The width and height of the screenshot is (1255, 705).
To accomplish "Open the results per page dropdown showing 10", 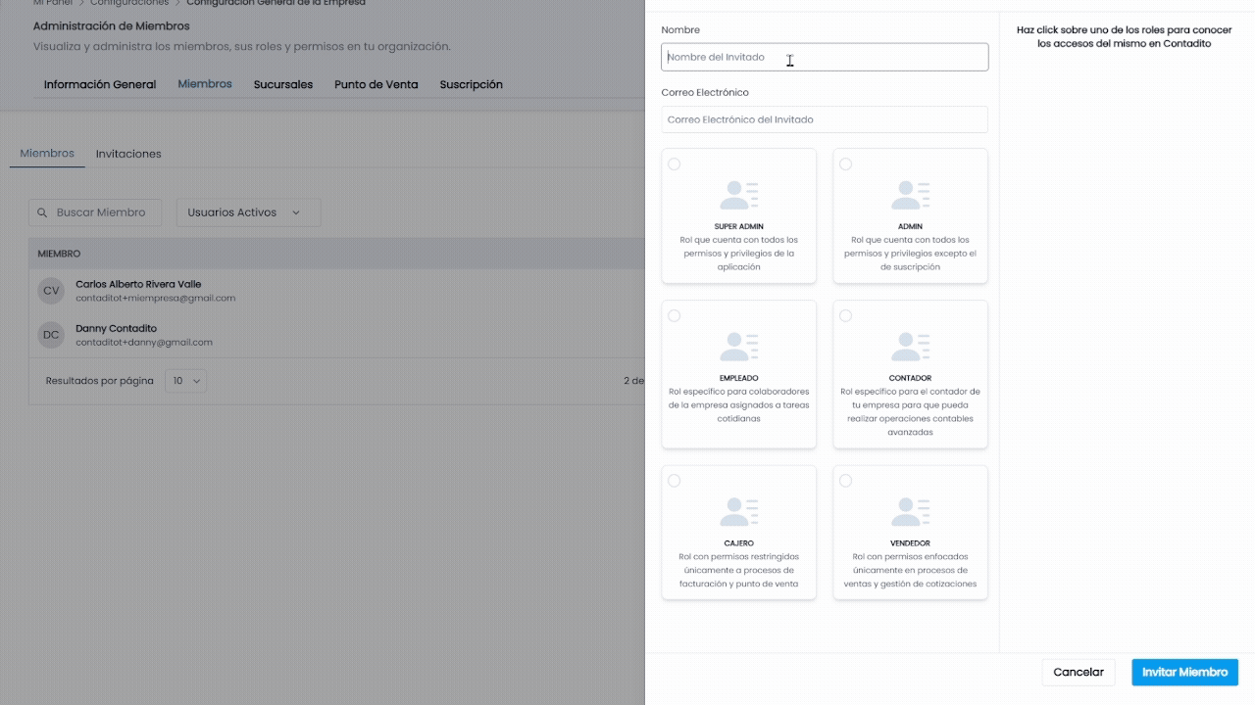I will point(185,381).
